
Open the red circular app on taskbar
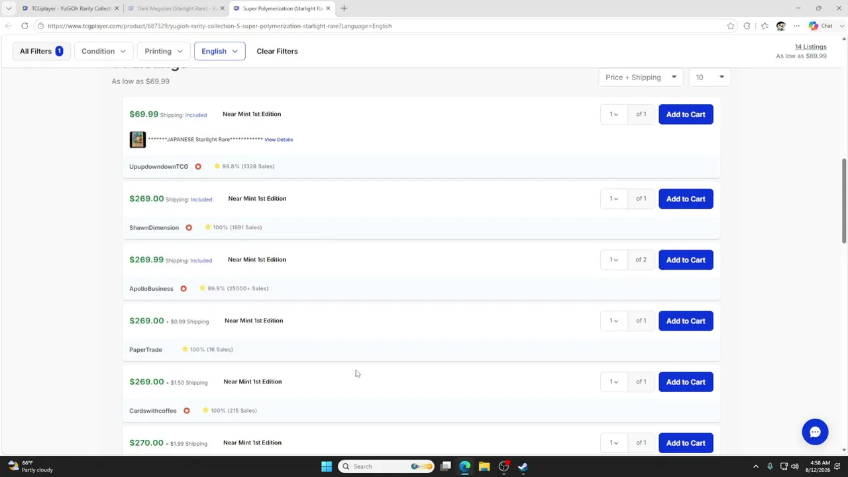click(503, 466)
